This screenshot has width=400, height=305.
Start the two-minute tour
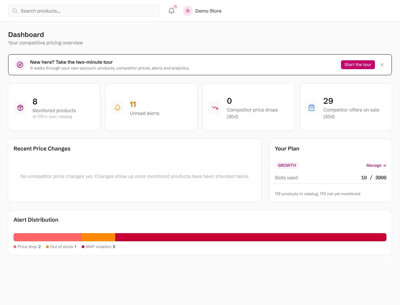click(x=358, y=65)
